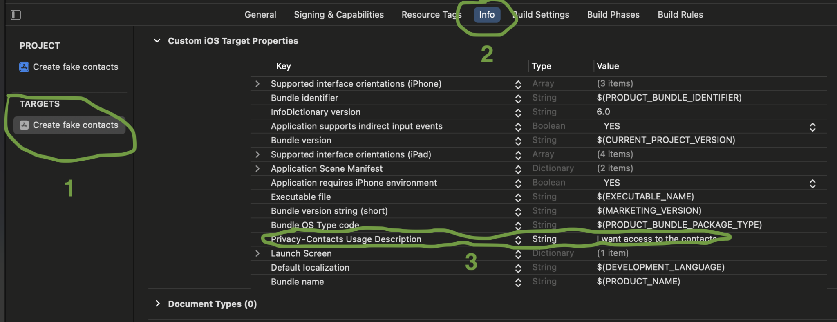The width and height of the screenshot is (837, 322).
Task: Expand the Launch Screen dictionary
Action: coord(257,253)
